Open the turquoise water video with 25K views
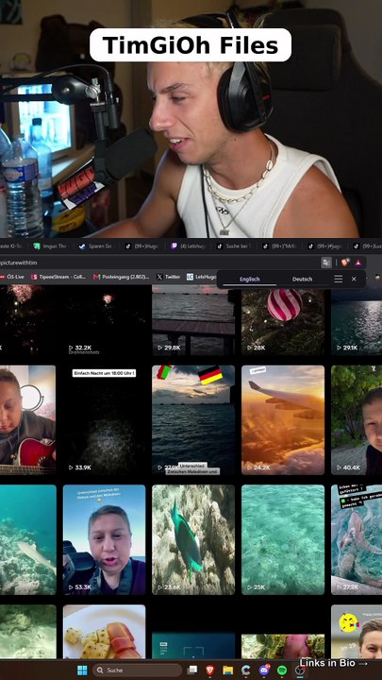 tap(283, 539)
